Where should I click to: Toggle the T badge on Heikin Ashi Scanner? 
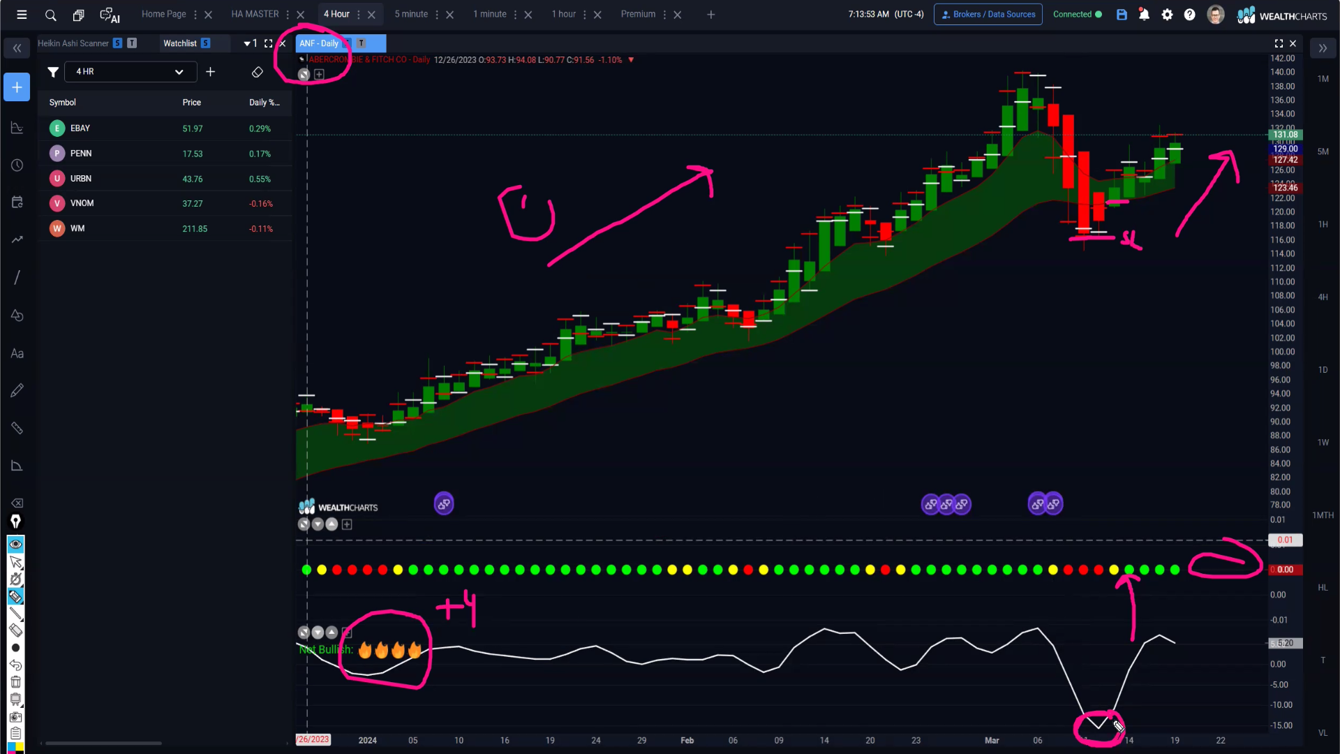132,43
